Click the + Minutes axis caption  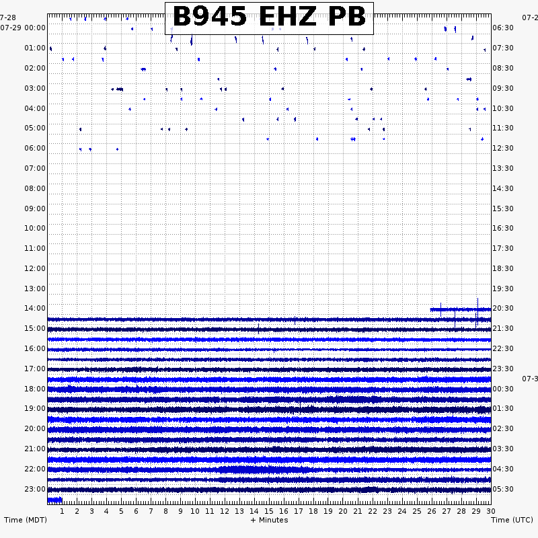pos(269,520)
